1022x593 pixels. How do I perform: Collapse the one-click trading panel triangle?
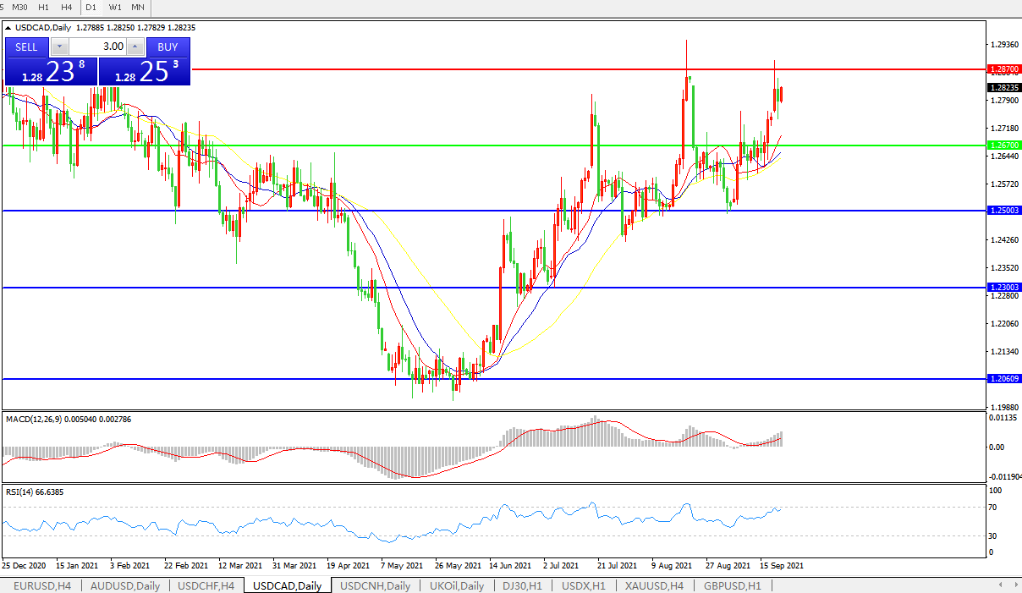coord(8,28)
